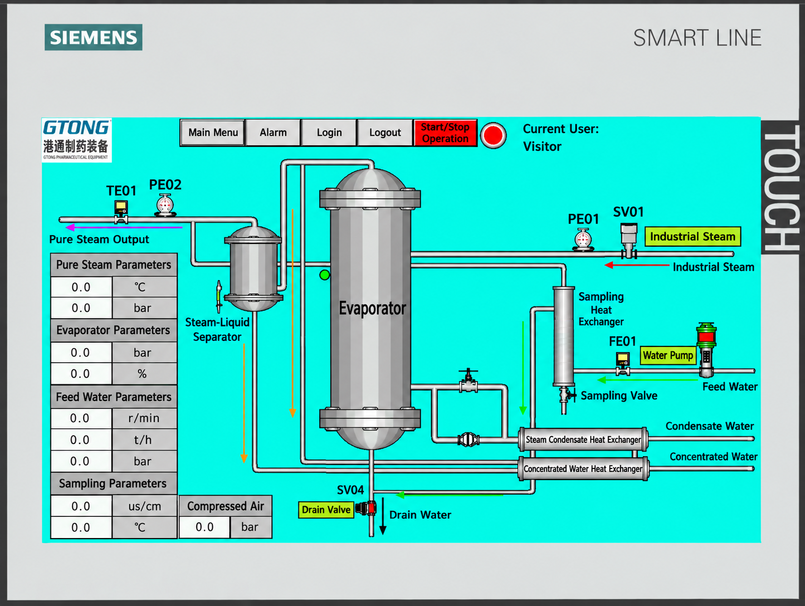Open the Main Menu screen
This screenshot has width=805, height=606.
point(213,133)
